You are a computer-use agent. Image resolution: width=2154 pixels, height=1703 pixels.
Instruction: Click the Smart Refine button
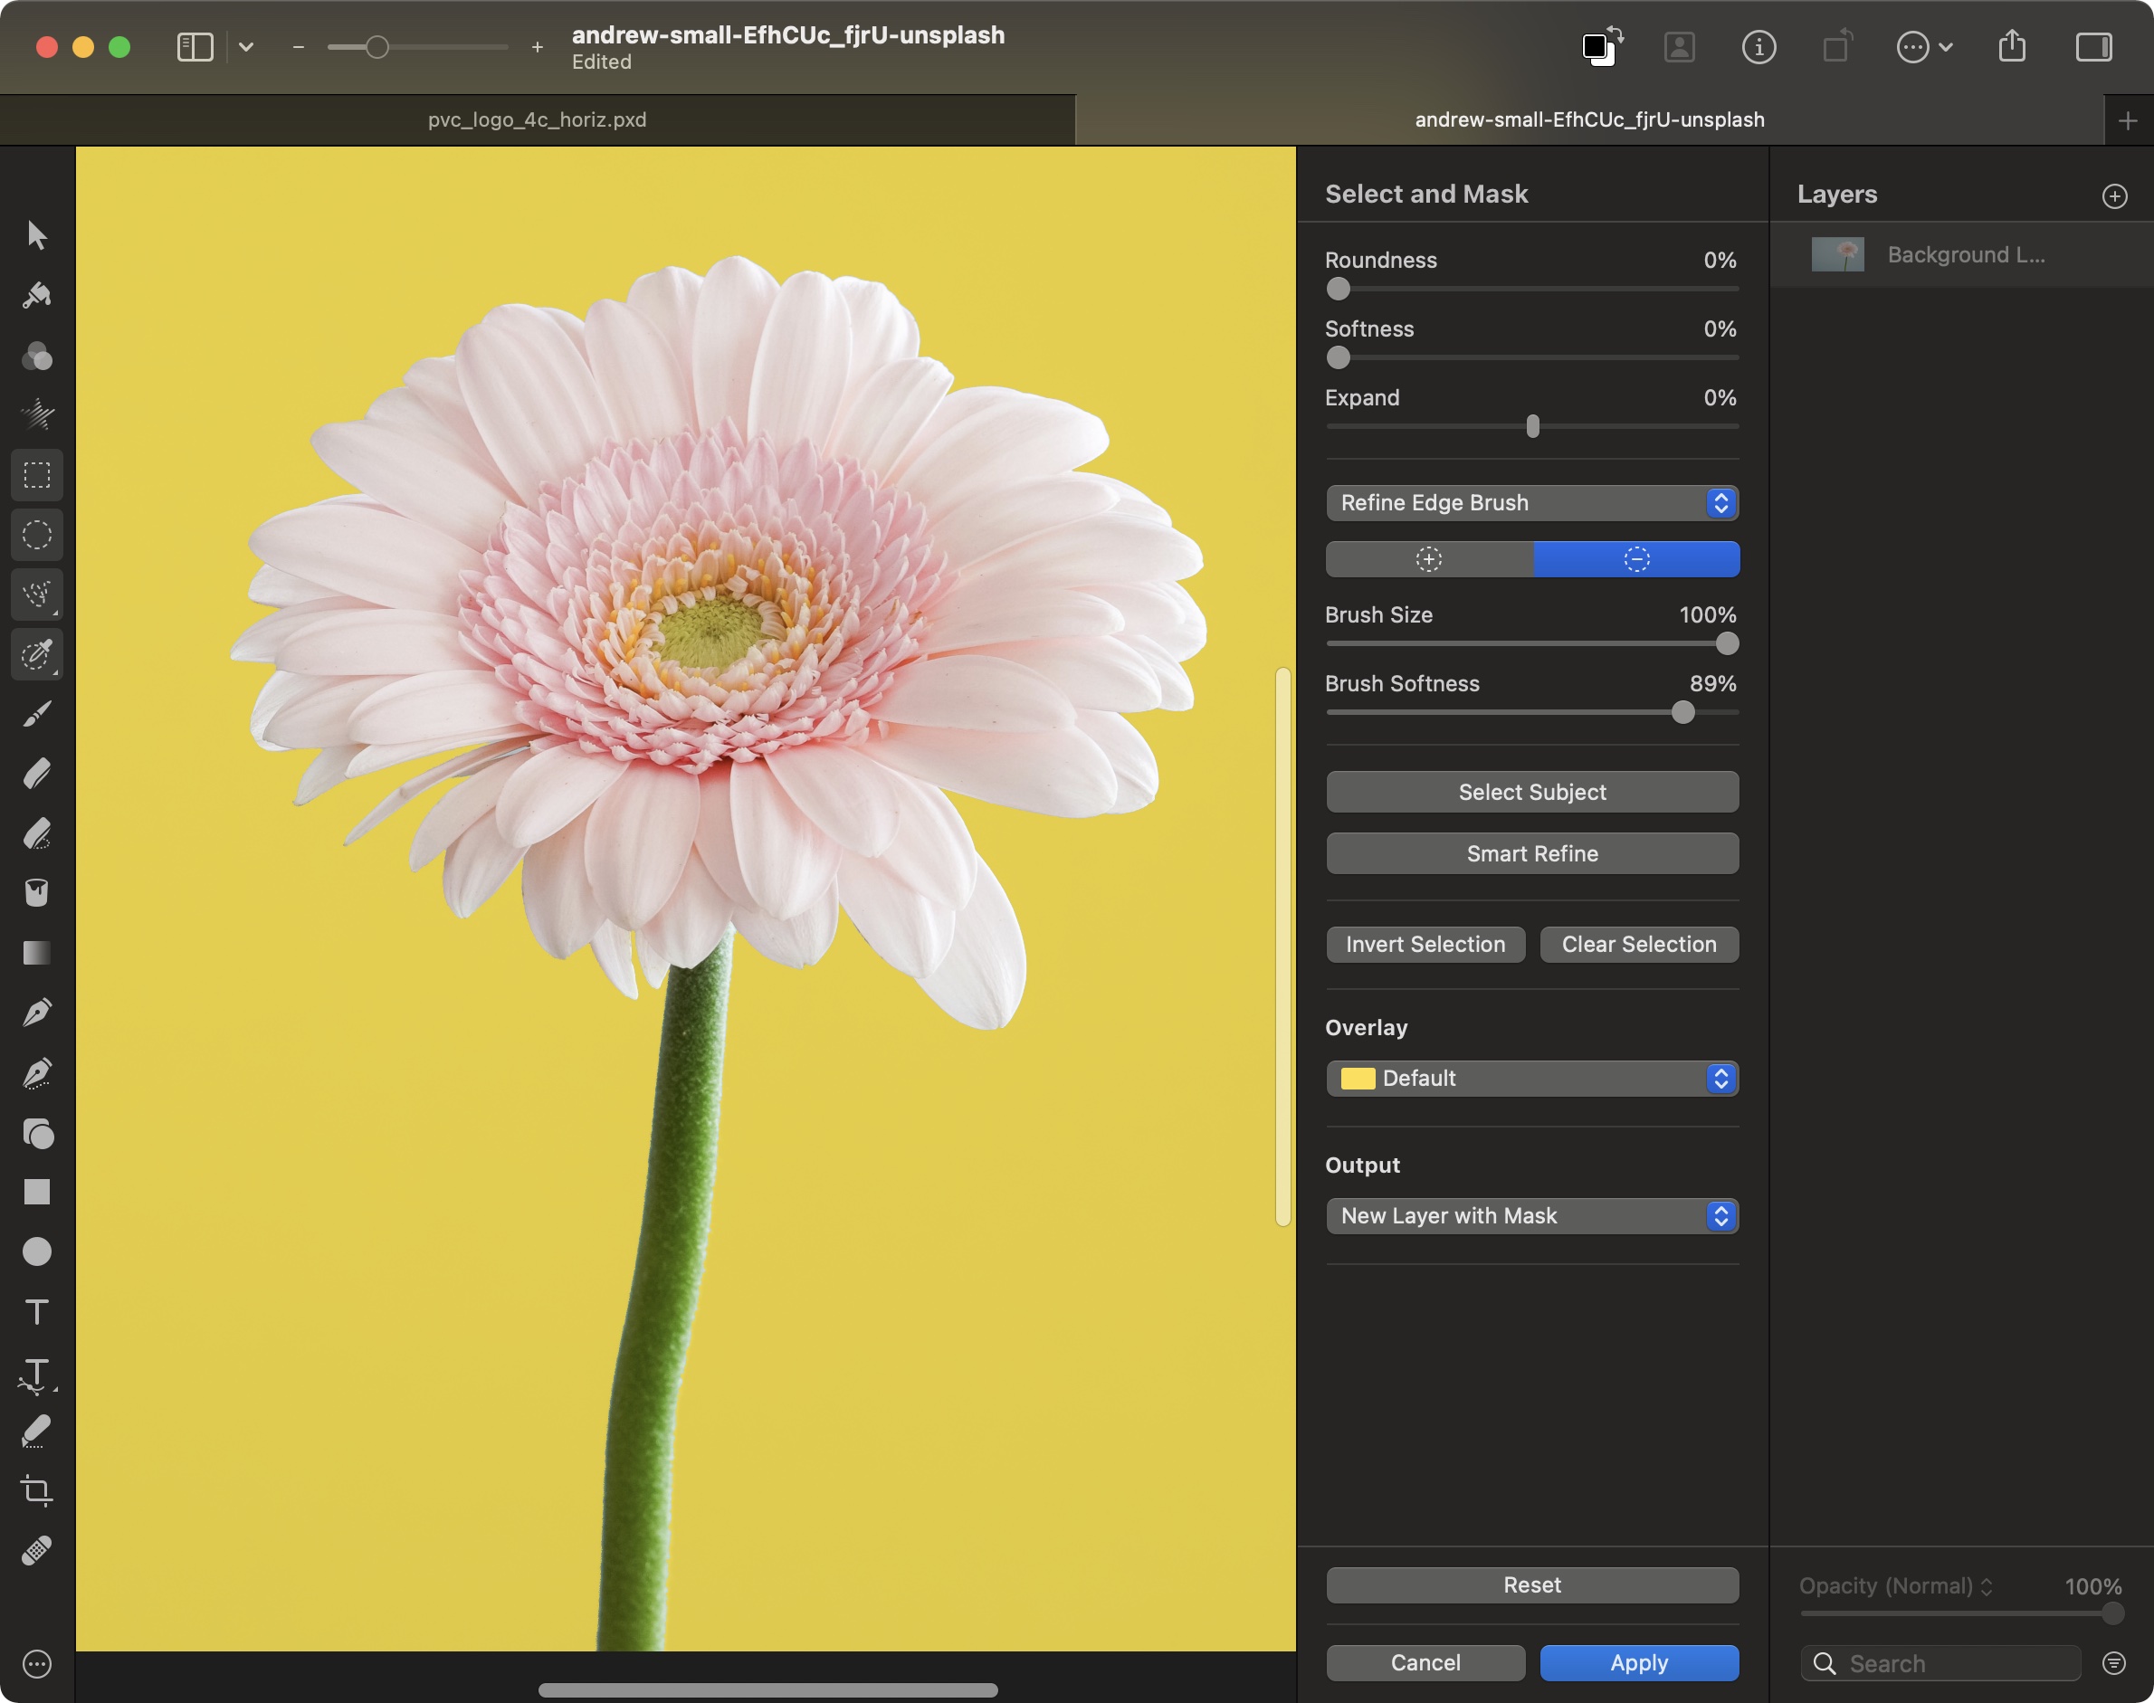coord(1531,851)
